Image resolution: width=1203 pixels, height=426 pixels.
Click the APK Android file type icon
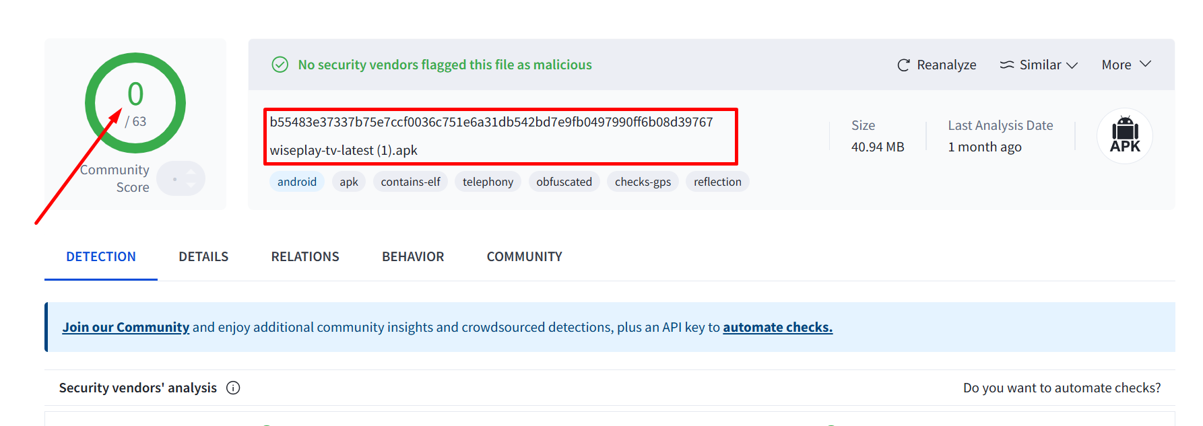1125,136
